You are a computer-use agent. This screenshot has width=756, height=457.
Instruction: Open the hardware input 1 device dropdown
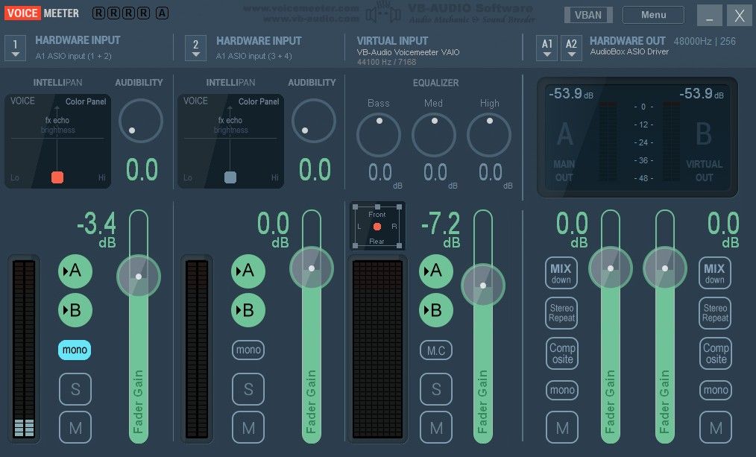point(15,48)
